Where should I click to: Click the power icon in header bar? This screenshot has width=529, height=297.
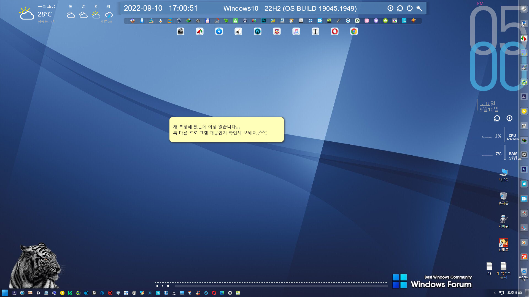pyautogui.click(x=410, y=8)
